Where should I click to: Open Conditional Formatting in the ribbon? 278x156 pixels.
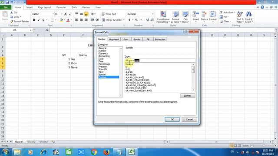click(163, 17)
